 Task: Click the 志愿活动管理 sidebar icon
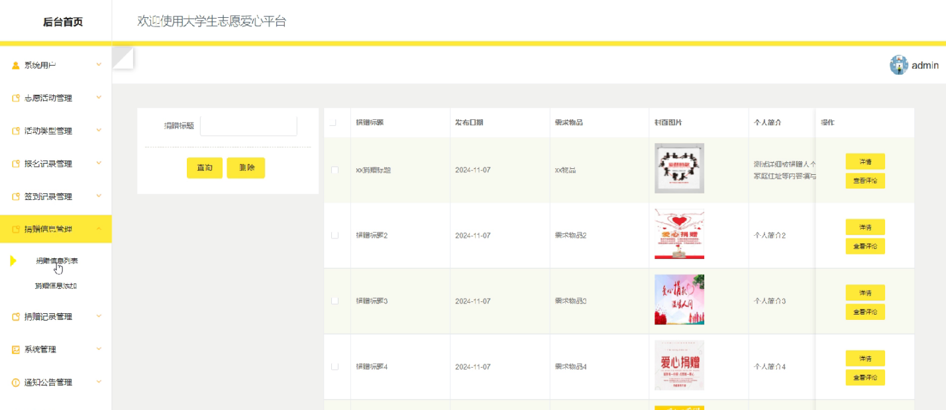(x=16, y=98)
